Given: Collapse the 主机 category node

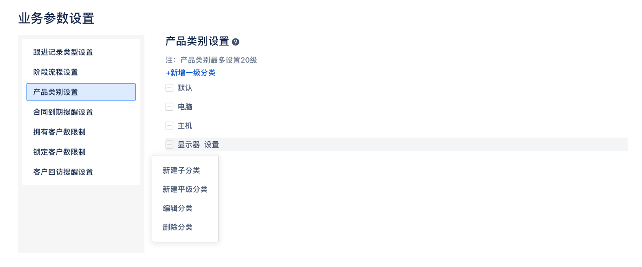Looking at the screenshot, I should pyautogui.click(x=169, y=126).
